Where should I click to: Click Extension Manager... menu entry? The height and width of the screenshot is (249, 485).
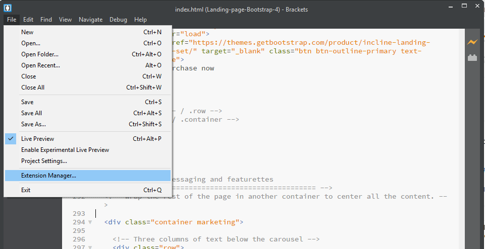[x=88, y=176]
